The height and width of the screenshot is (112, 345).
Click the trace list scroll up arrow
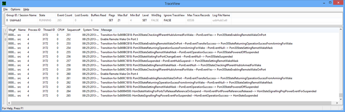(x=341, y=29)
